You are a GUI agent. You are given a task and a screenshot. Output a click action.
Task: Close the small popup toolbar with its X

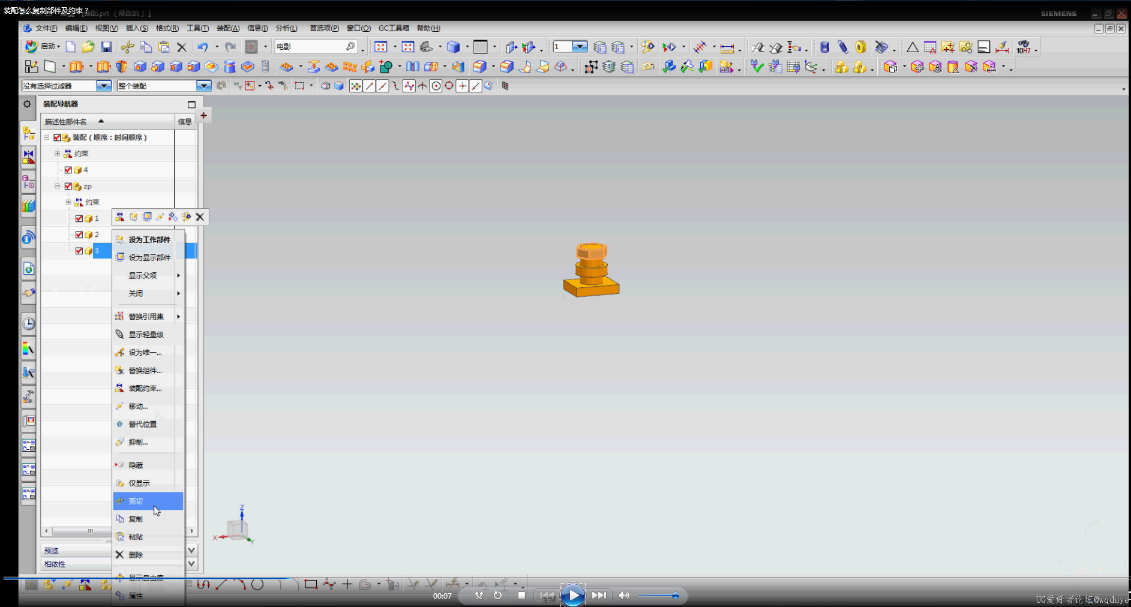pyautogui.click(x=200, y=217)
